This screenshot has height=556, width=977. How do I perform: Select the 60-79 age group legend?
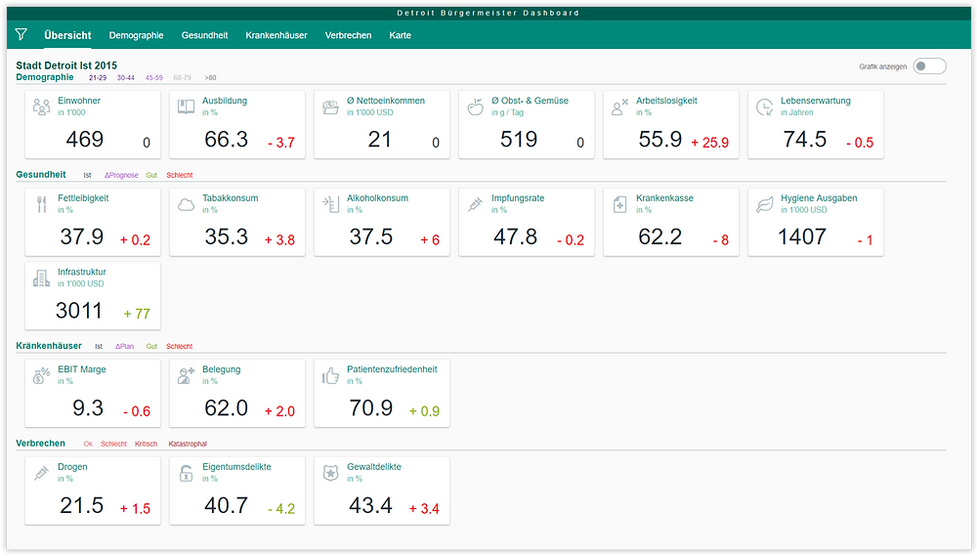[182, 78]
